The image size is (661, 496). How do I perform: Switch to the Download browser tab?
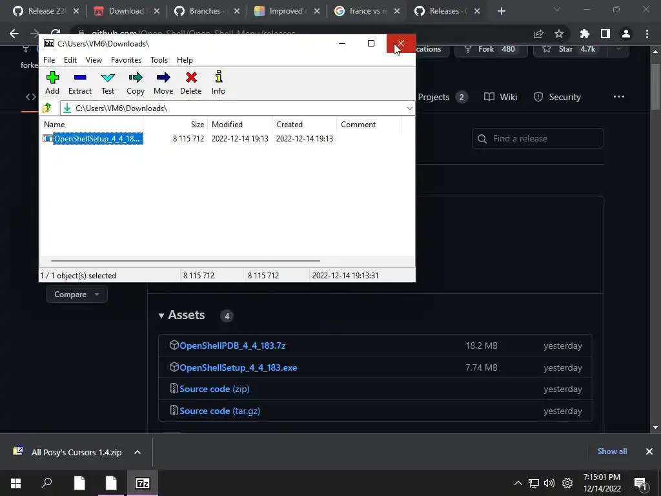pyautogui.click(x=127, y=11)
